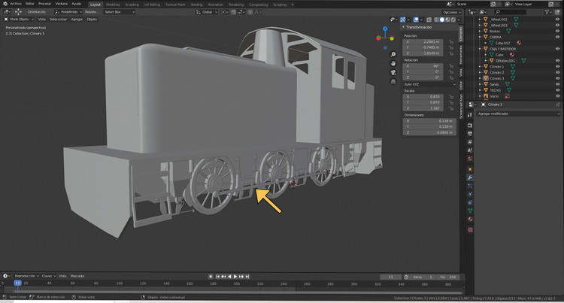Screen dimensions: 564x303
Task: Click the zoom magnifier viewport icon
Action: 394,54
